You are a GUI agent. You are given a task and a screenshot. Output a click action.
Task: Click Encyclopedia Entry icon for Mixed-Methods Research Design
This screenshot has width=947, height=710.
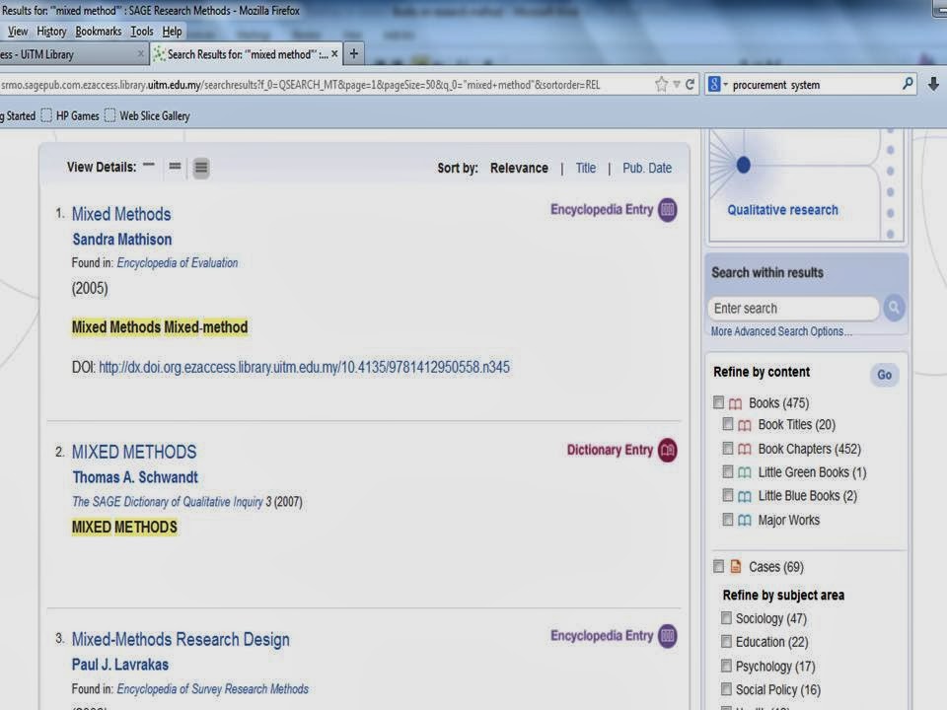point(668,636)
